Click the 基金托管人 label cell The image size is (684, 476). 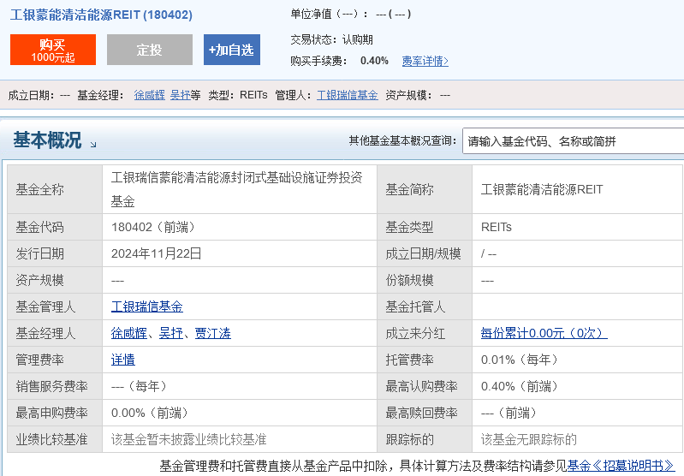point(425,306)
